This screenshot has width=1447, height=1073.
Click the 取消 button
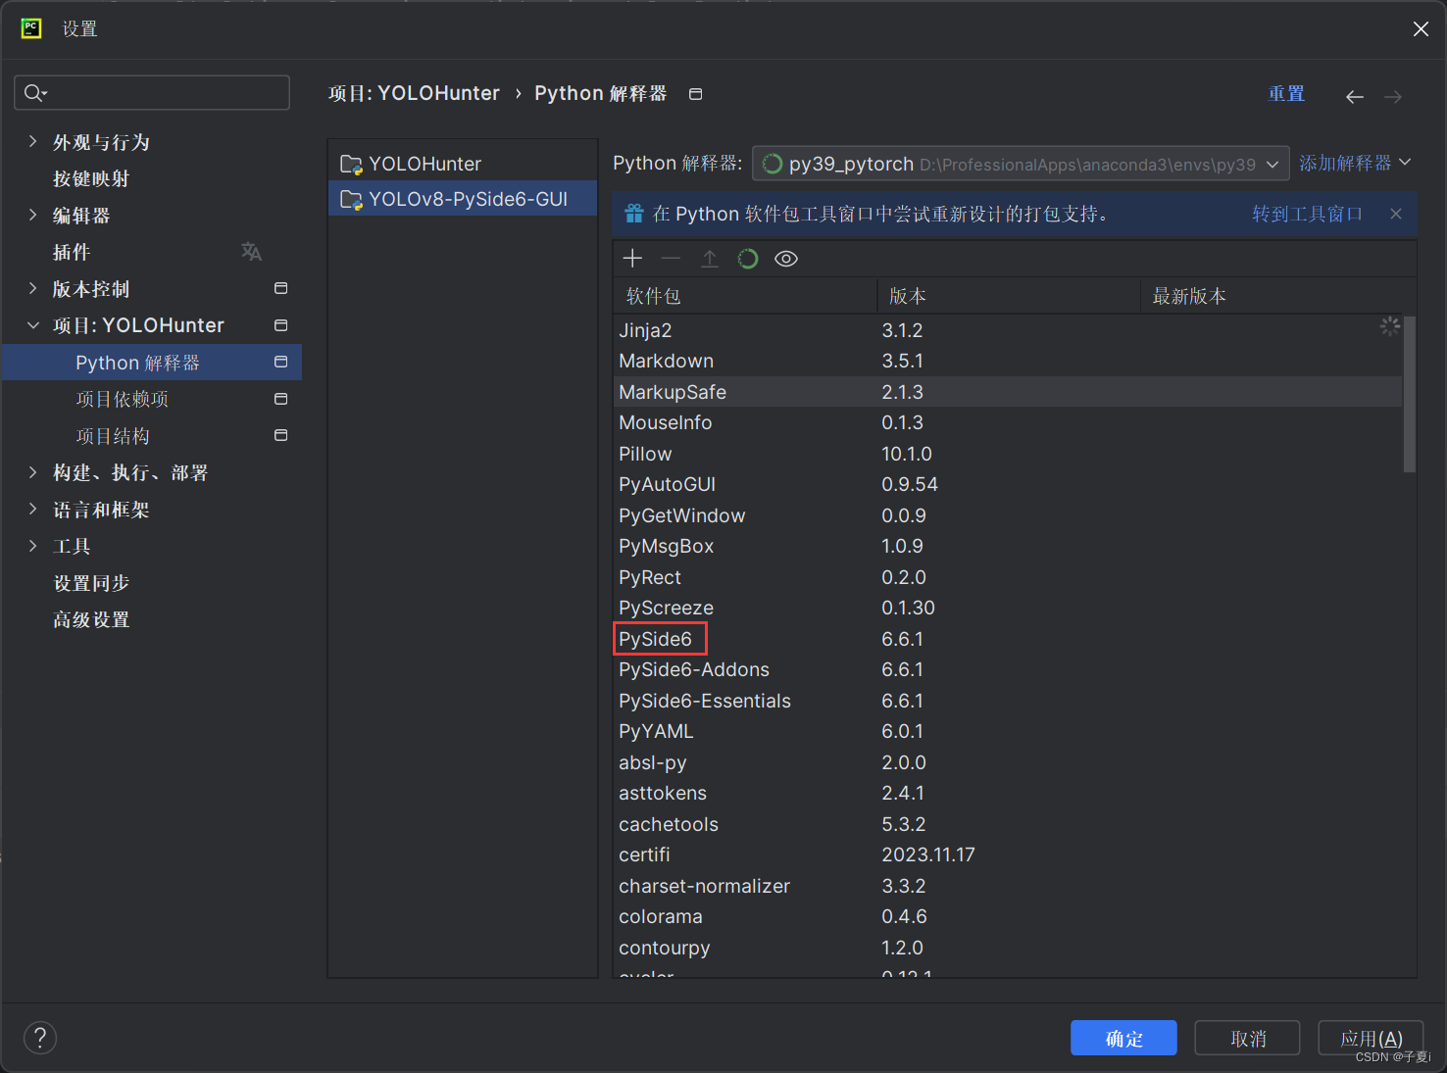[1248, 1039]
